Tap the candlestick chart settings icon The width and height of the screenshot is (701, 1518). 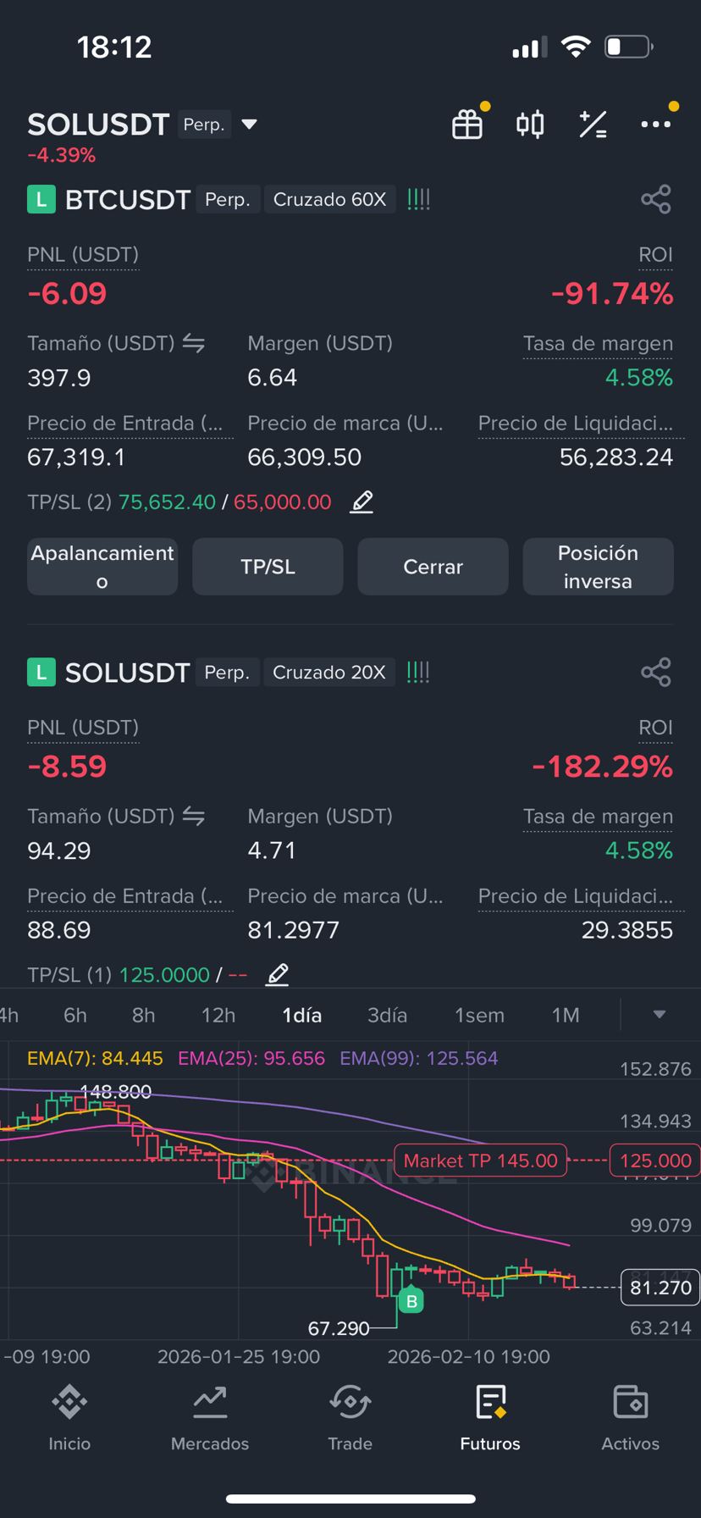(530, 125)
